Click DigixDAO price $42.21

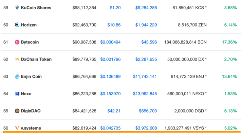114,111
